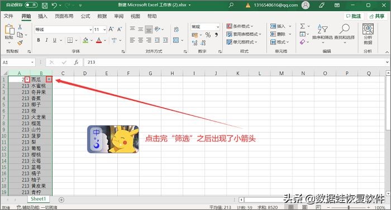Click the Comma style icon
391x210 pixels.
(x=216, y=35)
